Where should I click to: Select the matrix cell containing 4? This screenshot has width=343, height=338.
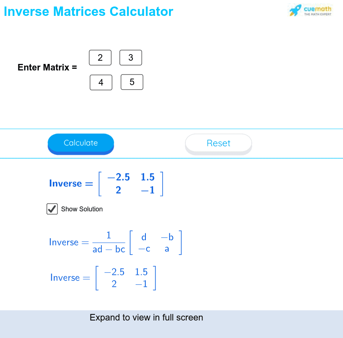click(101, 82)
